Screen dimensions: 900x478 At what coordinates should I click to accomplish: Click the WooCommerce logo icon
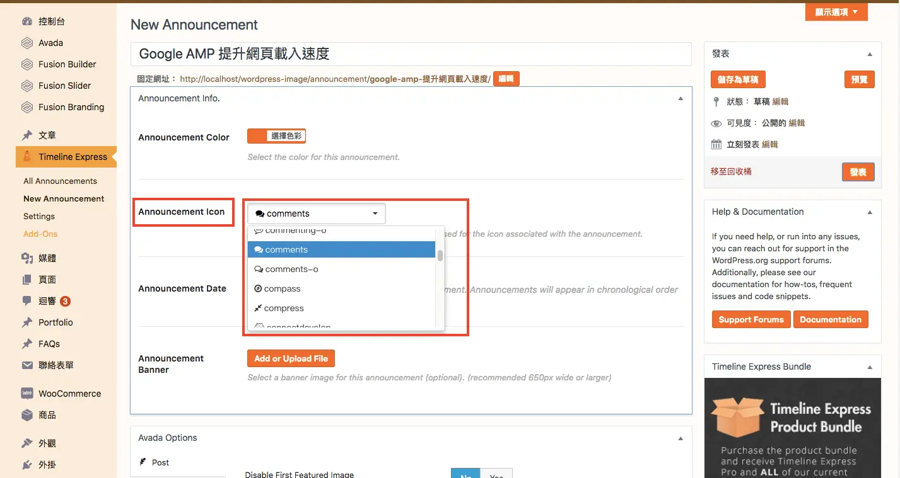coord(27,394)
